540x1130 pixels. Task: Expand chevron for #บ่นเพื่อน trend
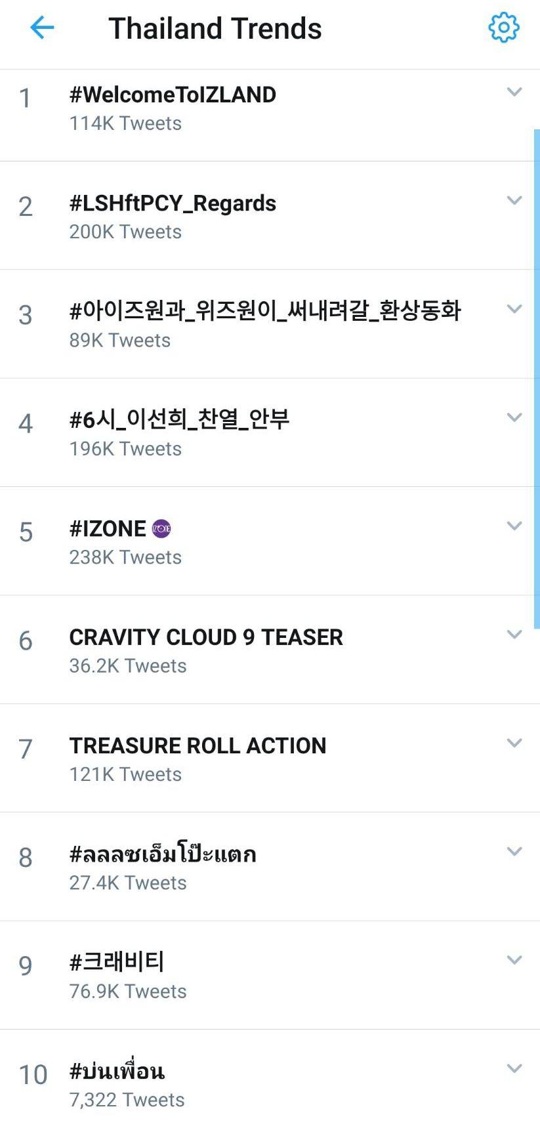(x=514, y=1068)
